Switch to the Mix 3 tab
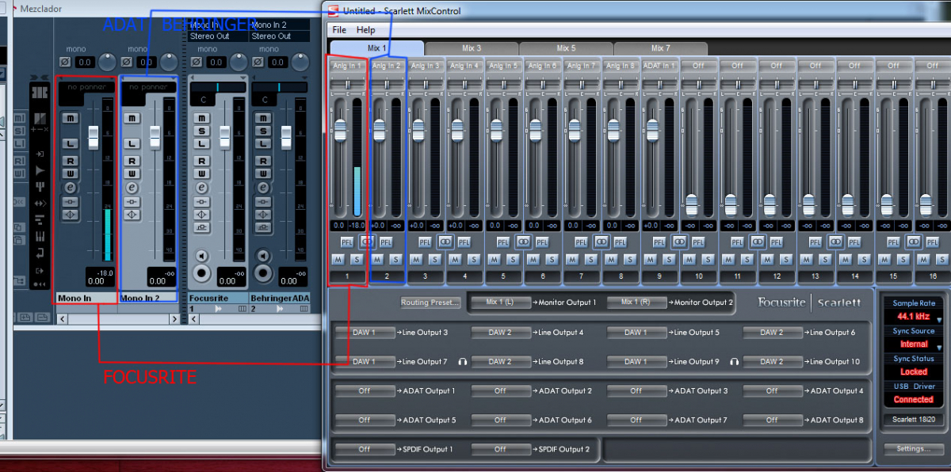This screenshot has height=472, width=951. (x=472, y=48)
